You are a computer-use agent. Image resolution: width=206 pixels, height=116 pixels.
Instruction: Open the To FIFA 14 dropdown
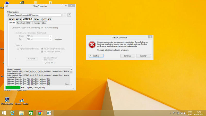pyautogui.click(x=39, y=39)
